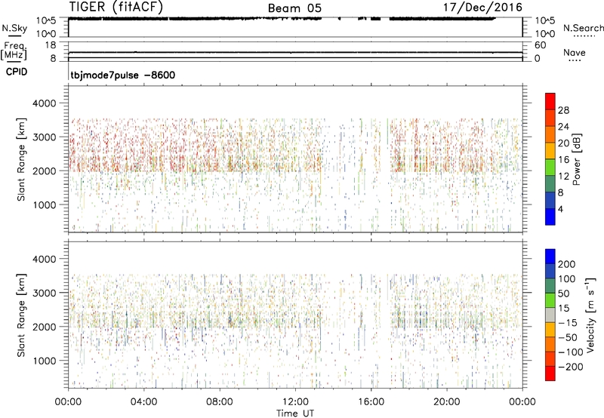Click the "20" power colorbar label
Image resolution: width=604 pixels, height=418 pixels.
(563, 143)
